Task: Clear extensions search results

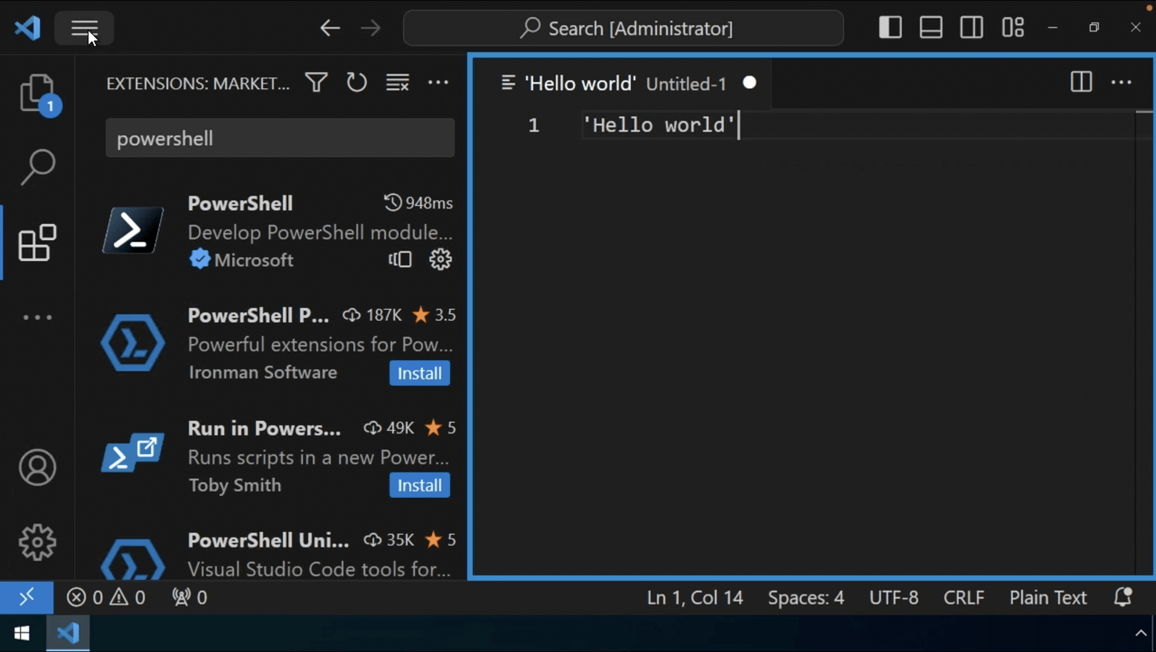Action: click(398, 82)
